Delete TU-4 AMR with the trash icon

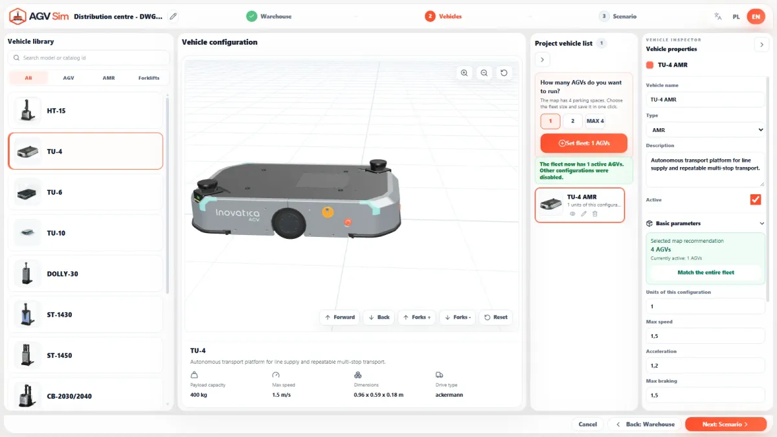595,214
